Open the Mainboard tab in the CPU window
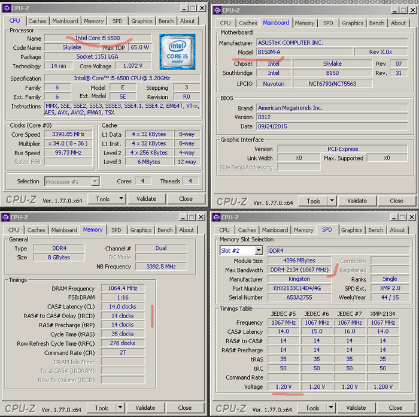Image resolution: width=419 pixels, height=417 pixels. click(x=65, y=21)
